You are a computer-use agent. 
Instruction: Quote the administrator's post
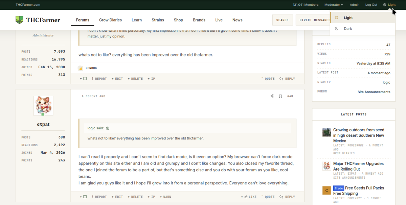tap(268, 79)
